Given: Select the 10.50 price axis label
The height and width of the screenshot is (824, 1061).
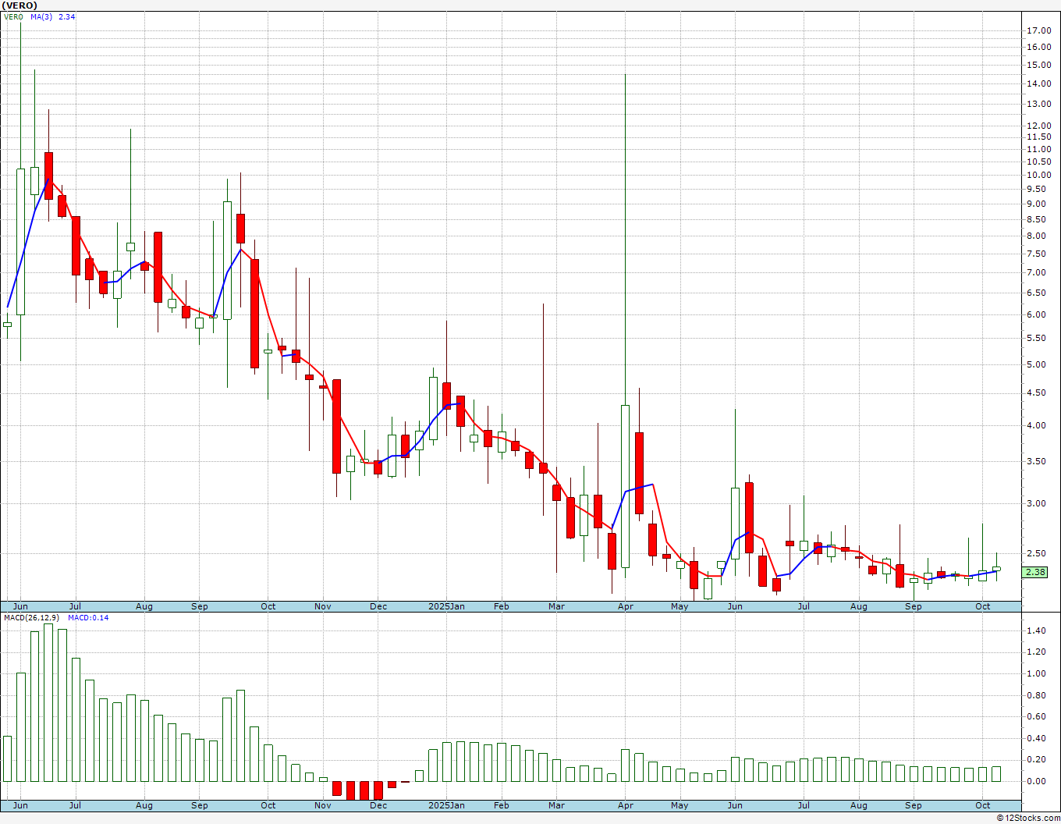Looking at the screenshot, I should (x=1039, y=162).
